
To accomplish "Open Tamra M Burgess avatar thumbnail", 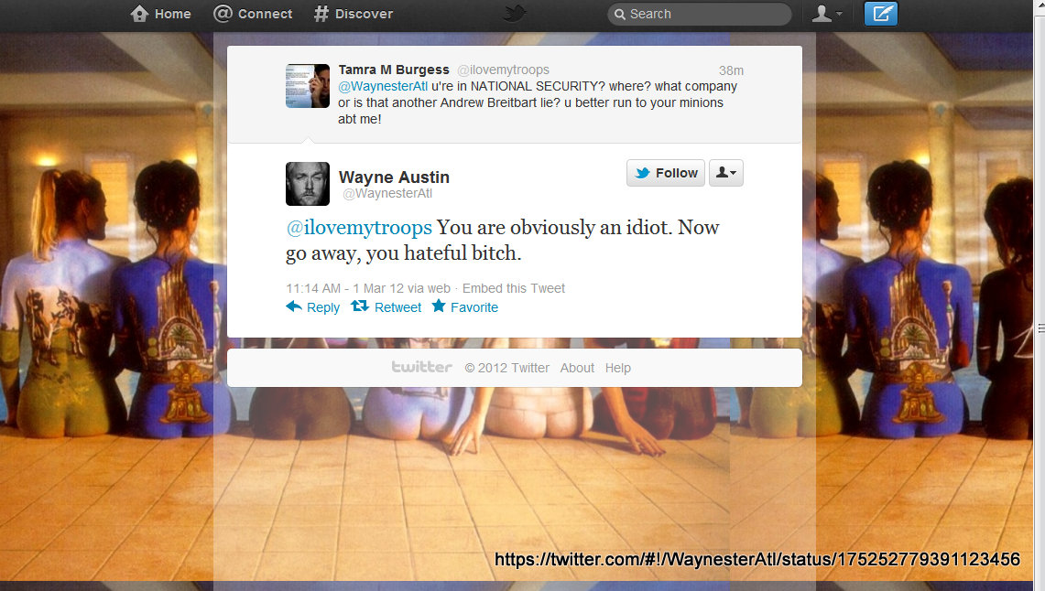I will coord(307,86).
